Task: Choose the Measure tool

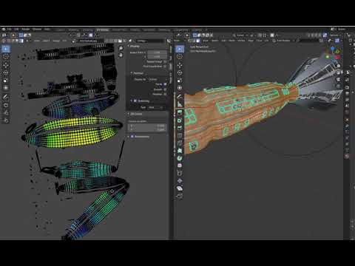Action: [180, 104]
